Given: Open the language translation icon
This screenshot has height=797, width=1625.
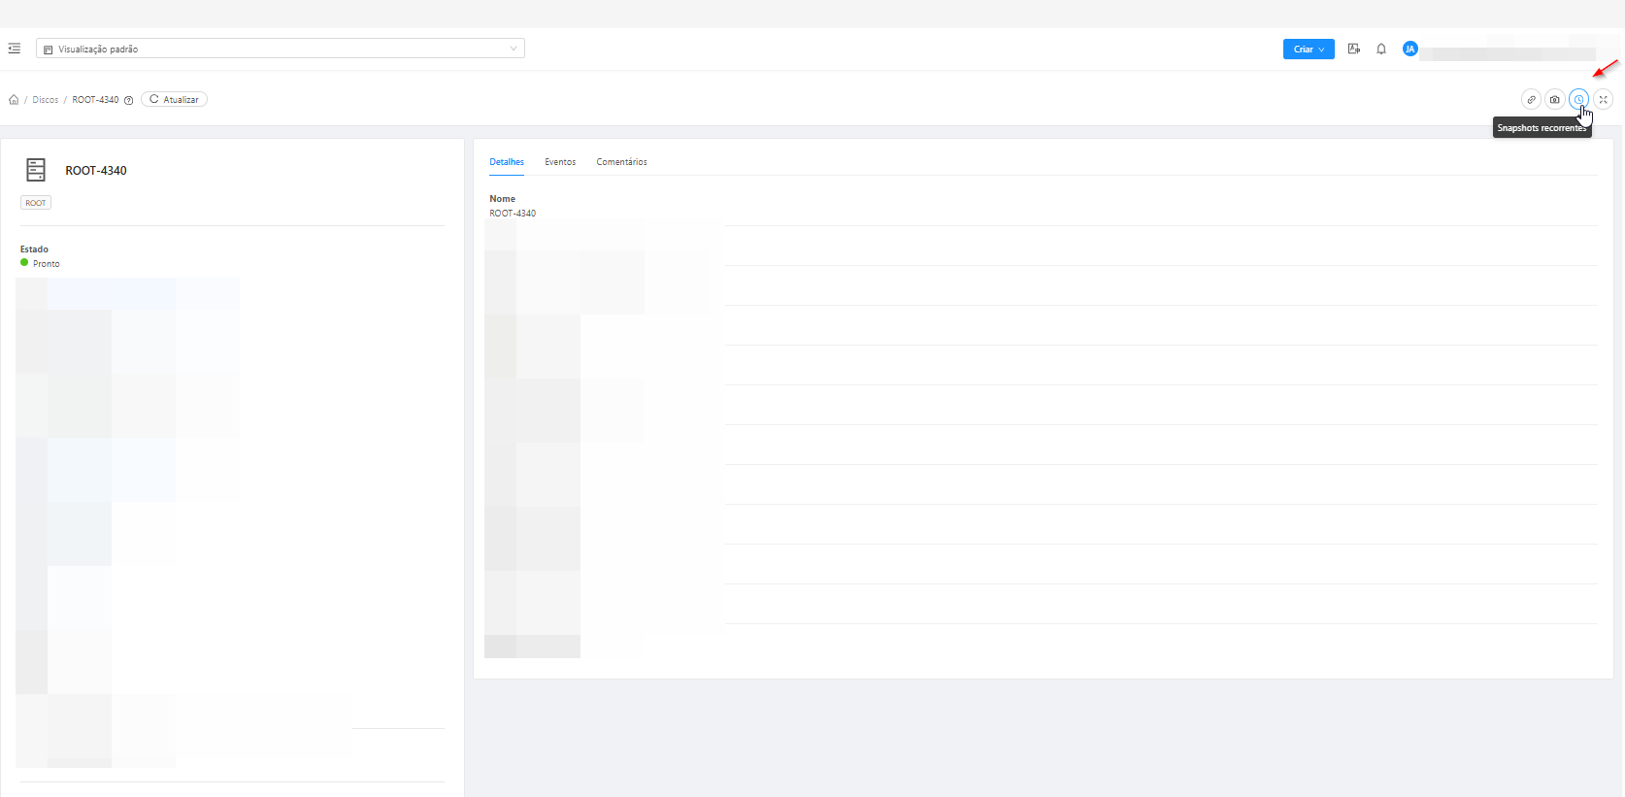Looking at the screenshot, I should coord(1354,49).
